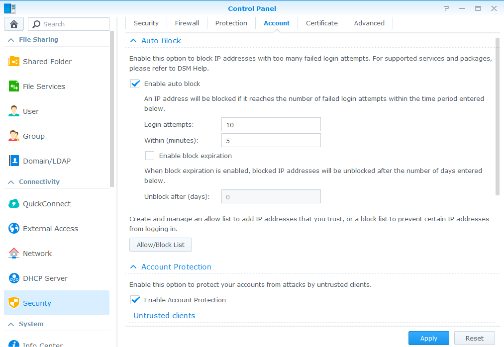Collapse the Auto Block section
This screenshot has width=504, height=347.
pos(133,41)
